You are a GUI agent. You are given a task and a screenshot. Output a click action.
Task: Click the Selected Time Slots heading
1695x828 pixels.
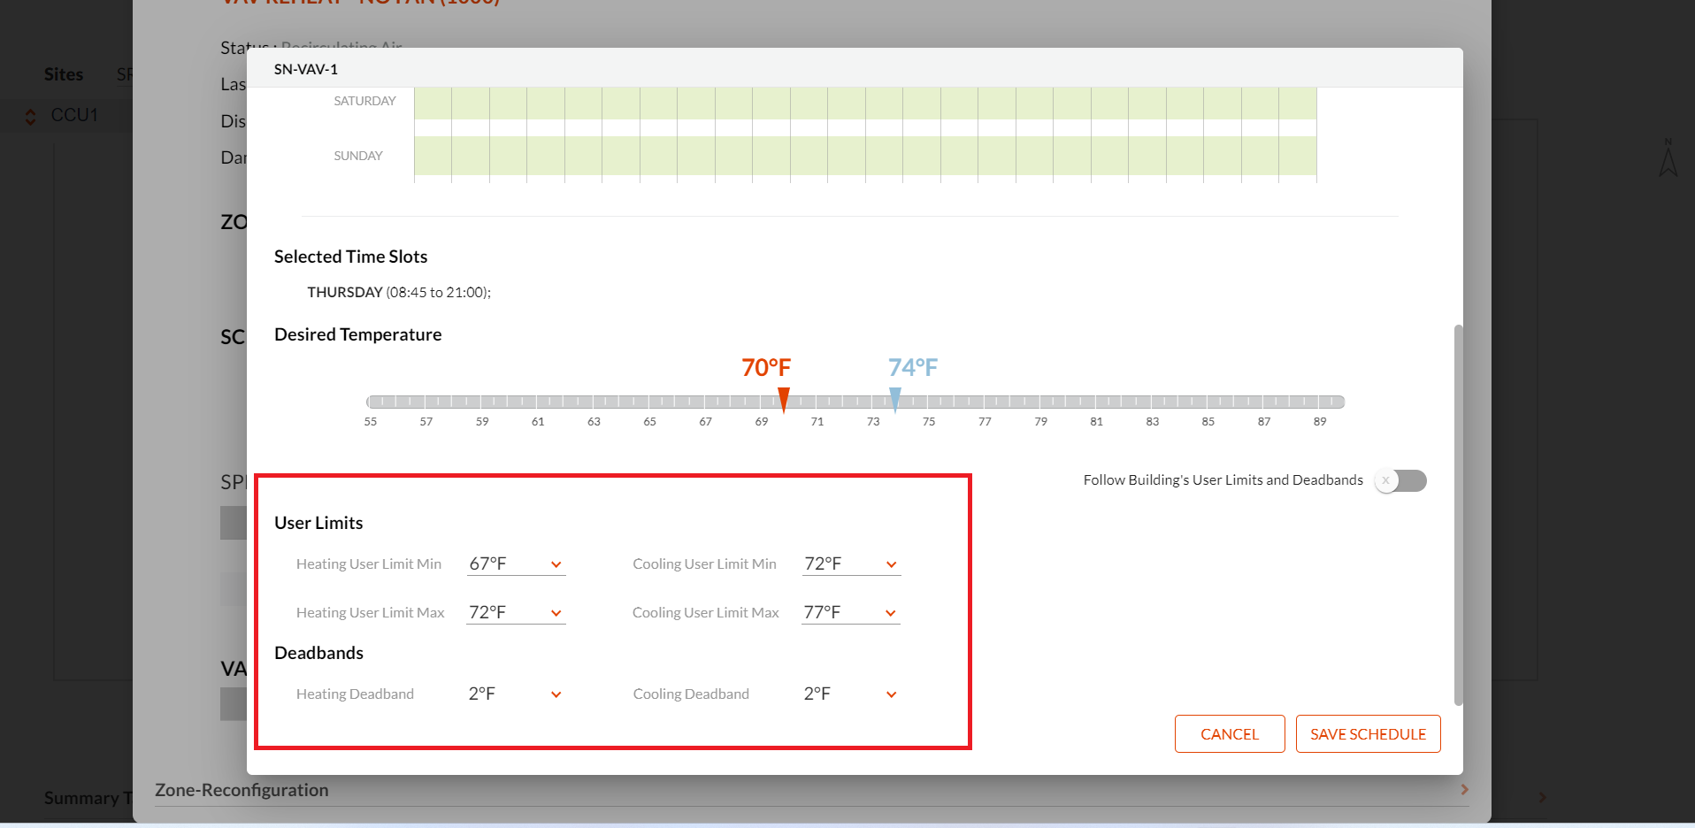(x=350, y=257)
